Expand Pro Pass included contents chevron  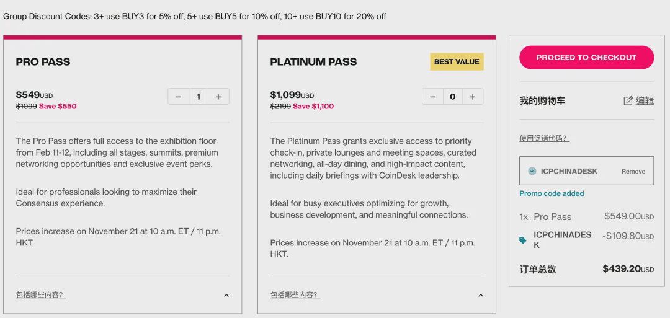[x=226, y=295]
